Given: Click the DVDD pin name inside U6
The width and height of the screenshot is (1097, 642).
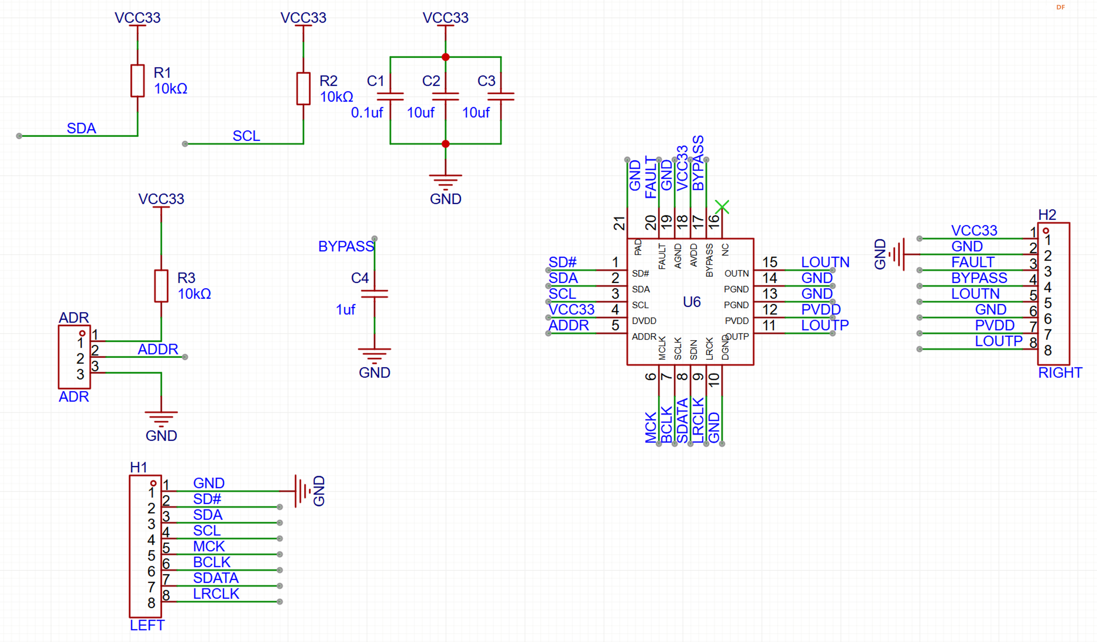Looking at the screenshot, I should coord(644,321).
